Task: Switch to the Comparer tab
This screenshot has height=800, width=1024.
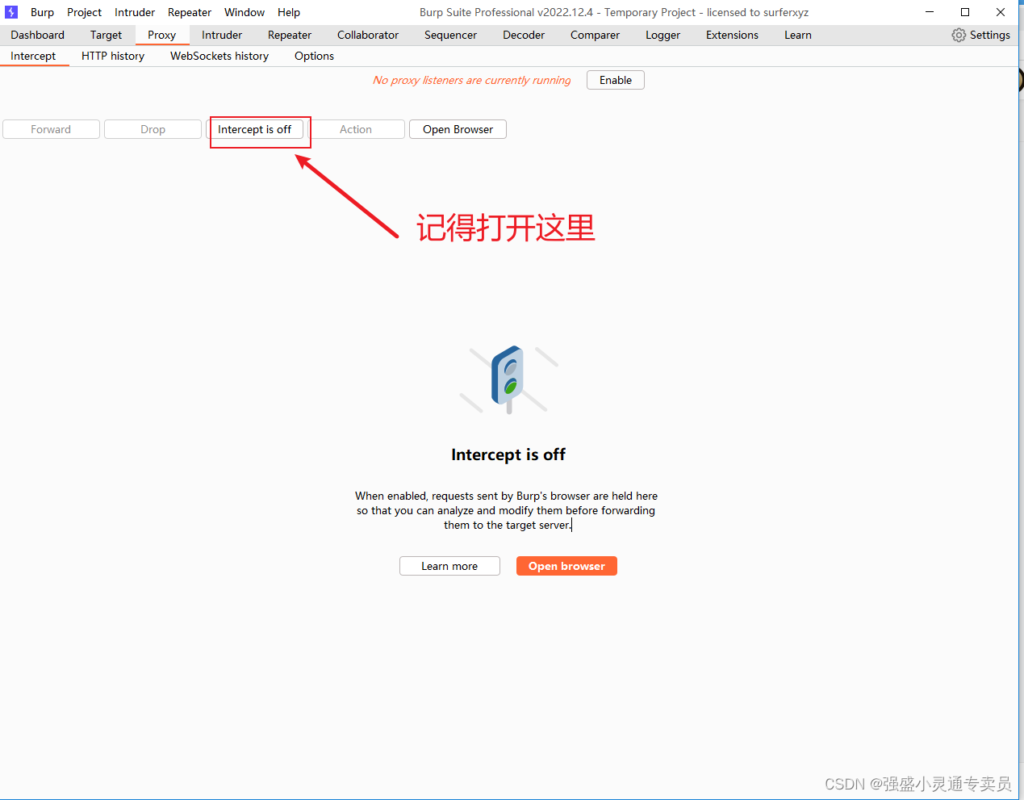Action: 595,35
